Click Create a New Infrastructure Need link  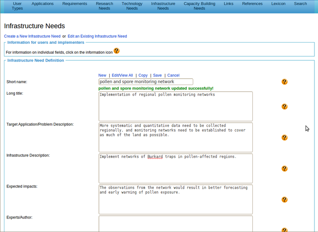32,36
